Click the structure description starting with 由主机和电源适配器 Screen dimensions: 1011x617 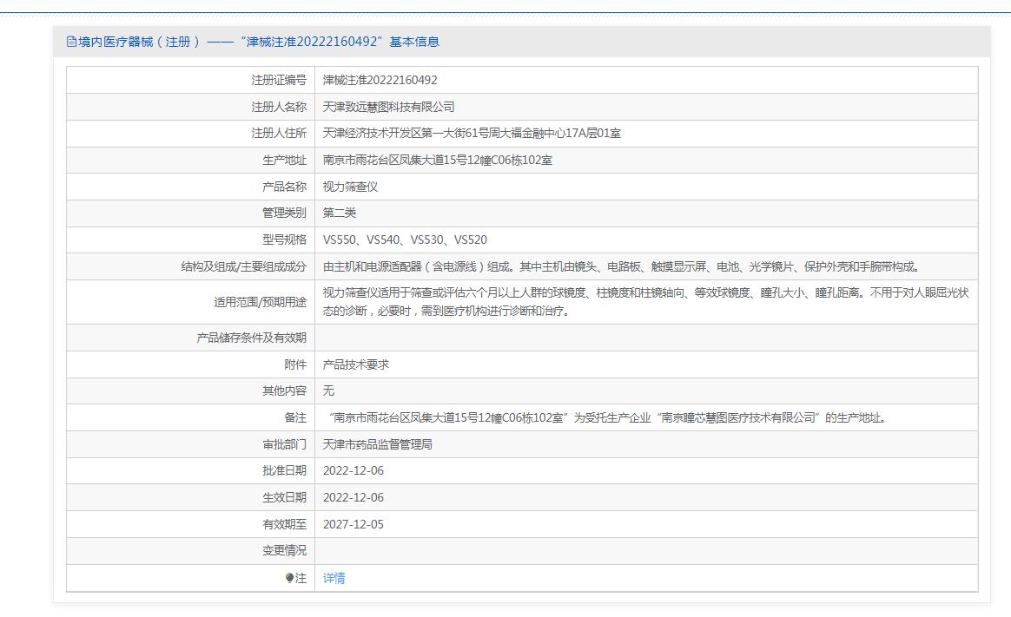[x=620, y=267]
